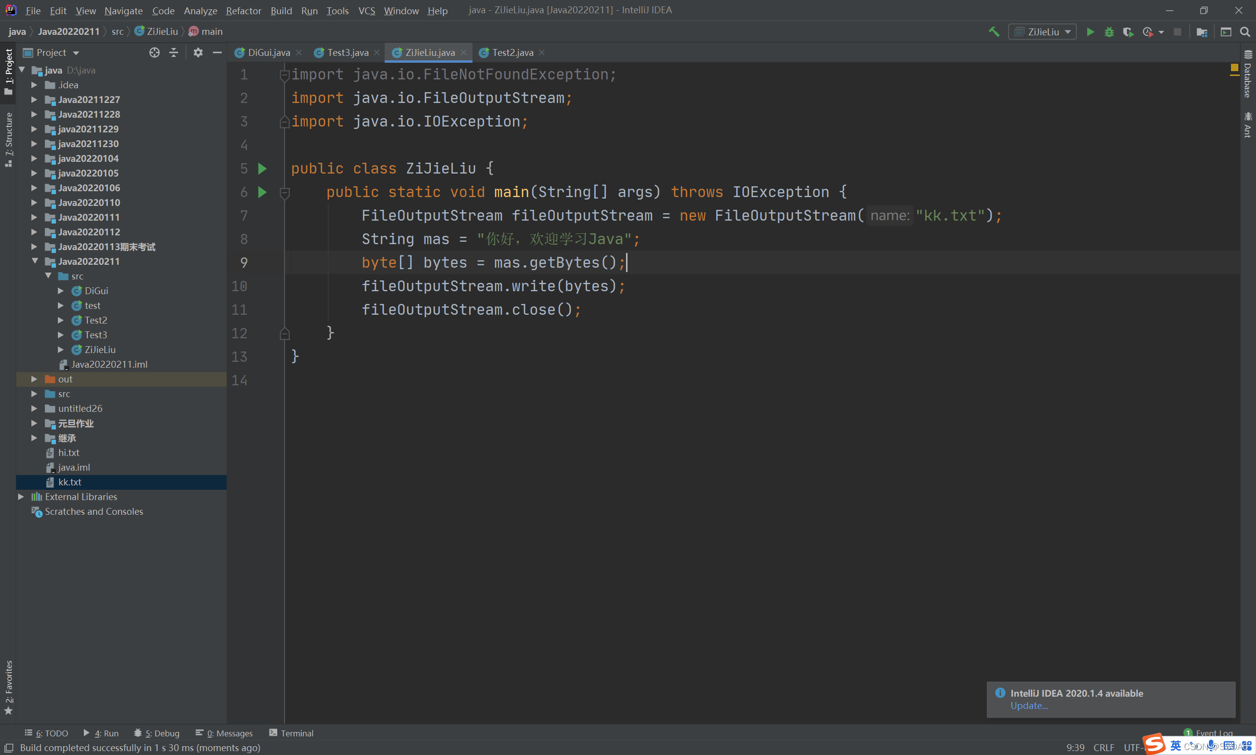
Task: Expand the Java20211227 folder
Action: (x=34, y=100)
